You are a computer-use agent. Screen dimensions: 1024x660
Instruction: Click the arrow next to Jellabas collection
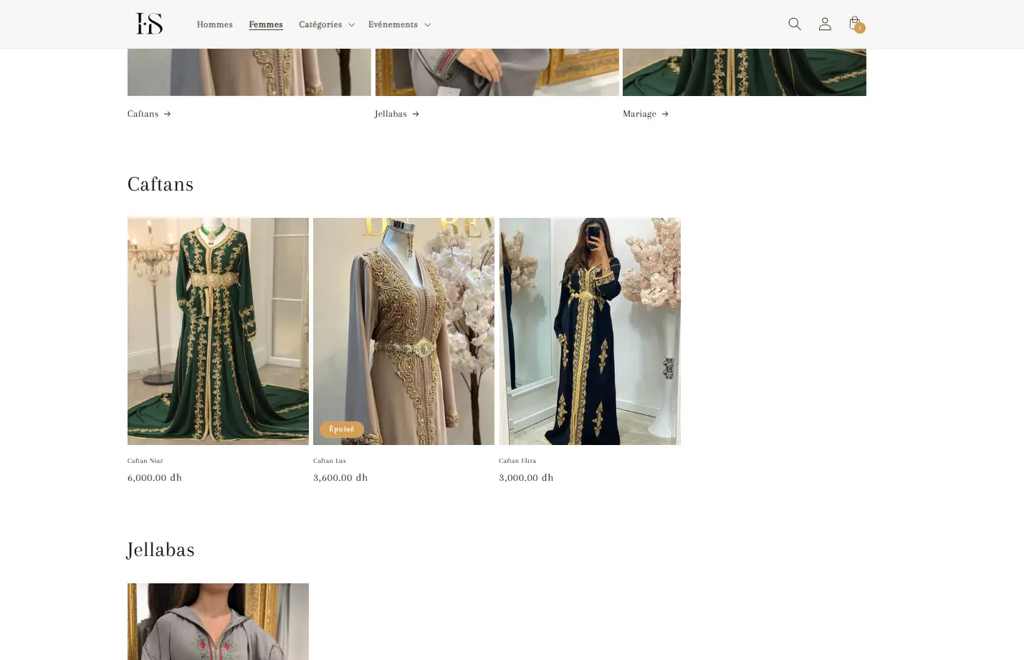click(416, 114)
